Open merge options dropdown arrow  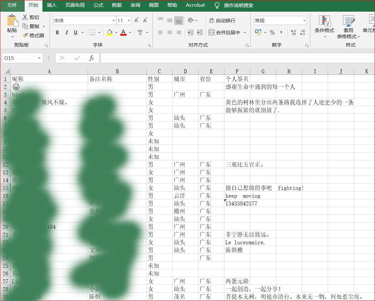(245, 32)
